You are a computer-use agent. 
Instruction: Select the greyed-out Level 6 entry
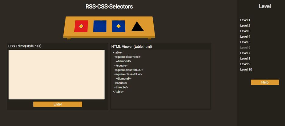click(x=245, y=47)
